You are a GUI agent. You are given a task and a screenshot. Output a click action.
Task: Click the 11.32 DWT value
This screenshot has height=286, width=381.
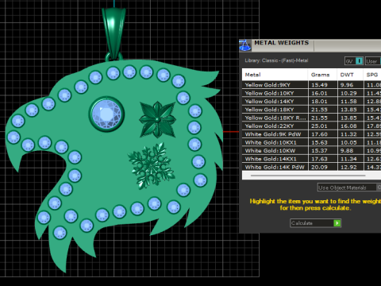(348, 134)
